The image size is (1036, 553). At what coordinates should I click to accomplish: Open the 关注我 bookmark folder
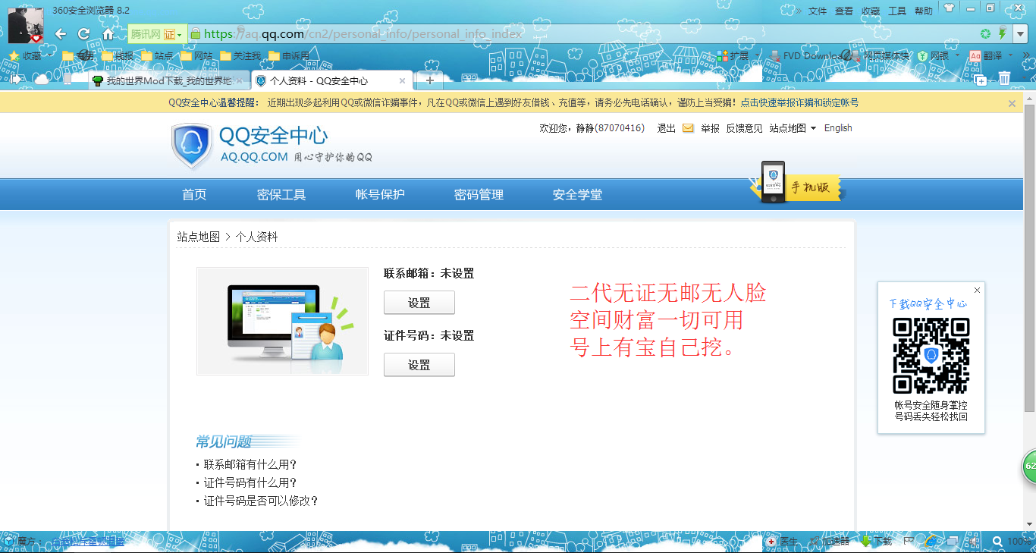(x=240, y=56)
